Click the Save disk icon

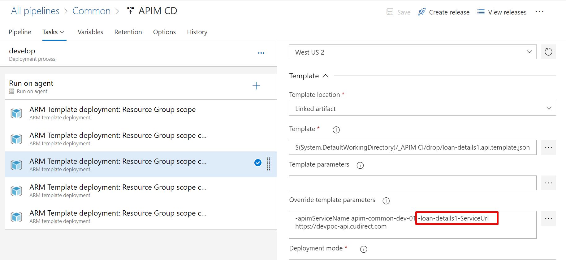[x=390, y=12]
